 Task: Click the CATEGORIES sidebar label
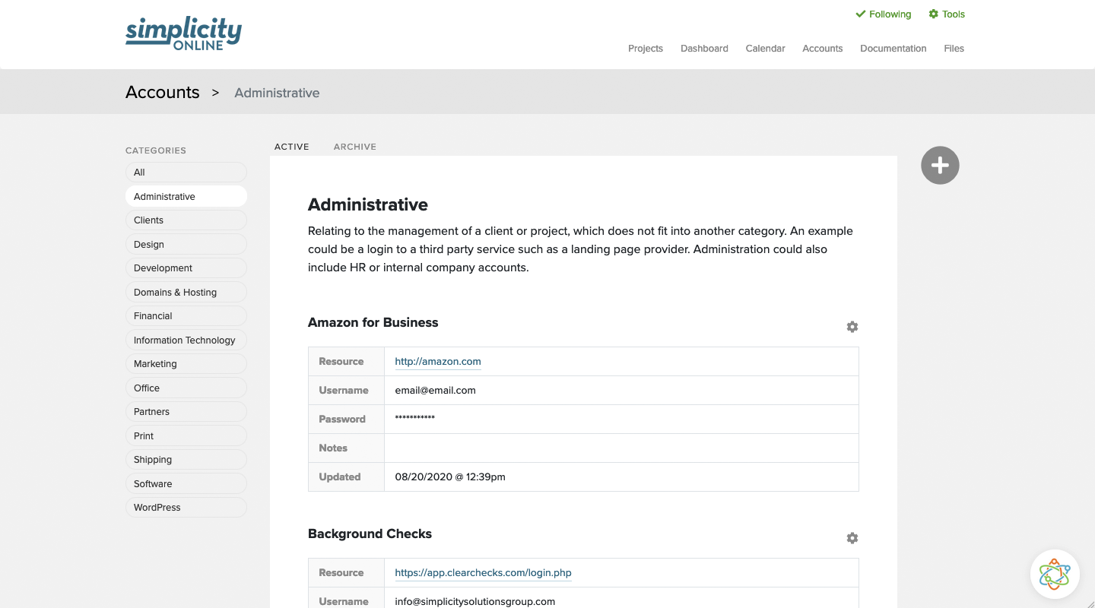coord(156,150)
